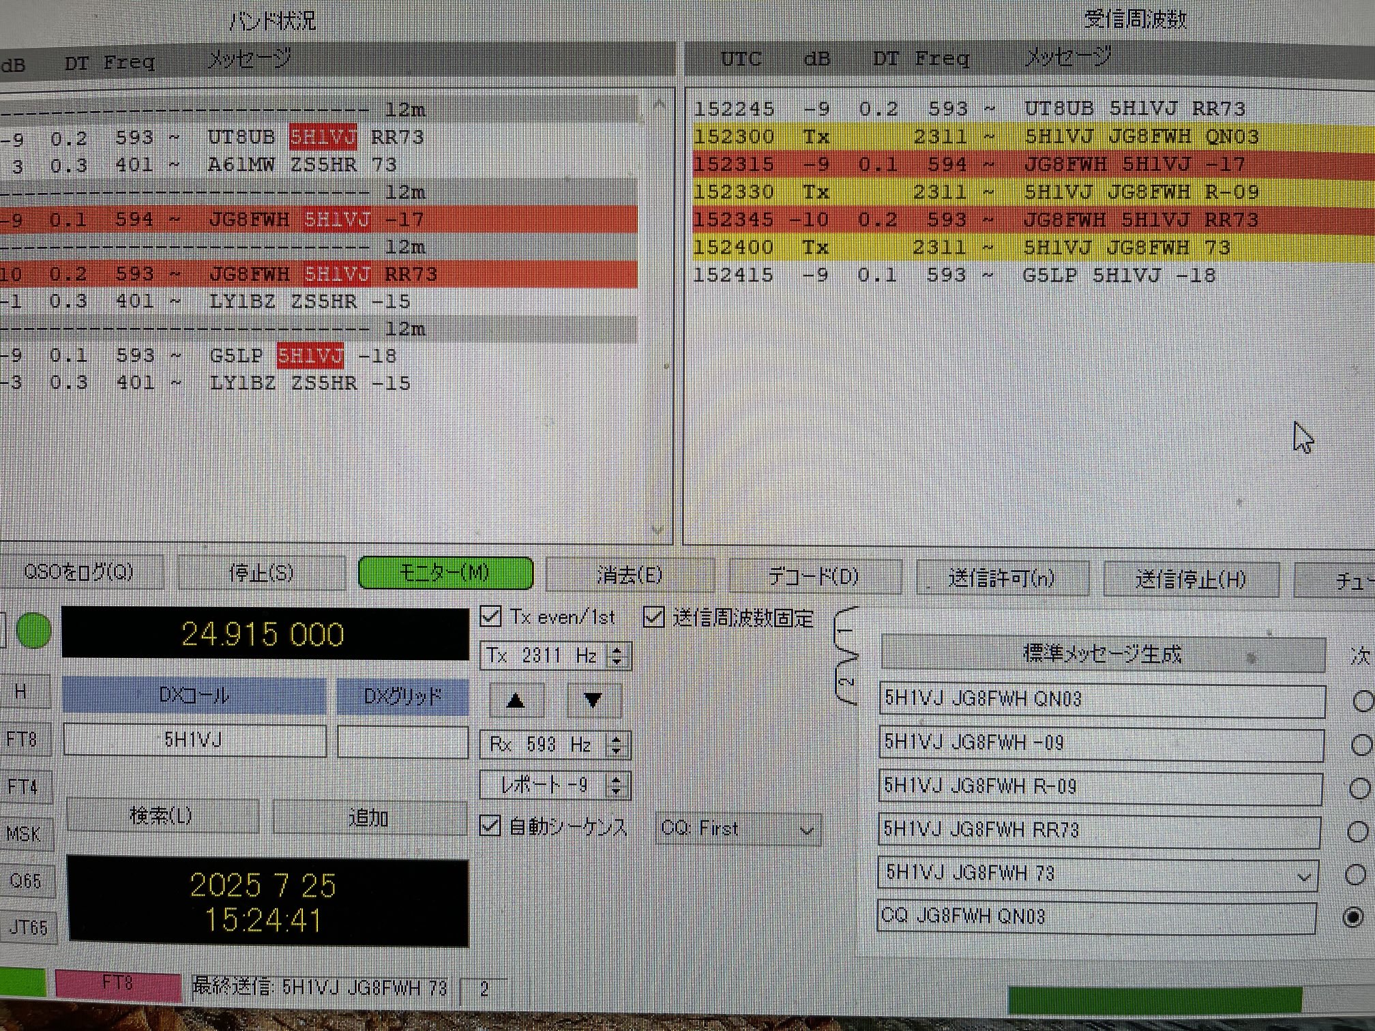
Task: Click the DXコール input field with 5H1VJ
Action: (x=194, y=741)
